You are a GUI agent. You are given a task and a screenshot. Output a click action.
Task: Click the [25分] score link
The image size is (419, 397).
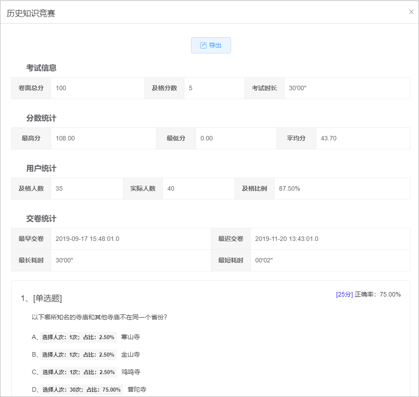pyautogui.click(x=344, y=294)
